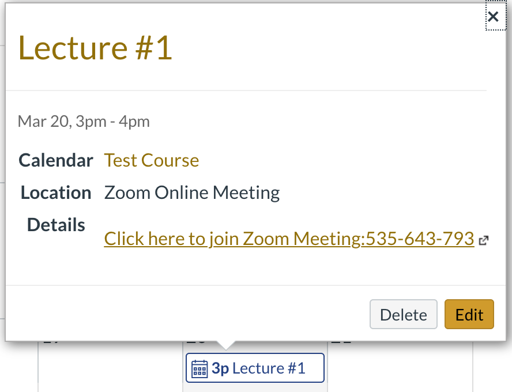Click the Calendar field label
Viewport: 512px width, 392px height.
point(56,160)
